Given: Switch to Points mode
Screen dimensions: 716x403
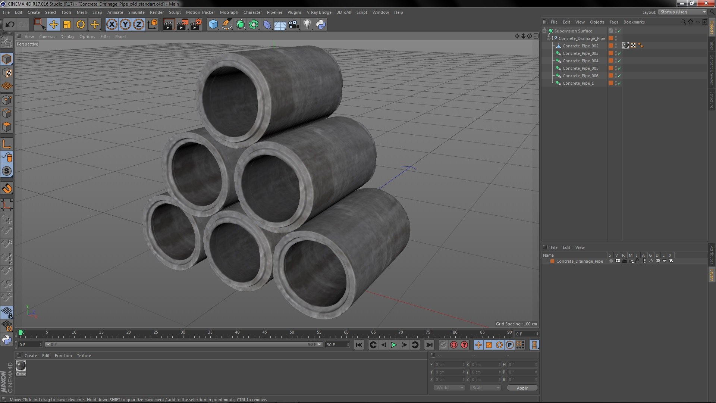Looking at the screenshot, I should 7,100.
